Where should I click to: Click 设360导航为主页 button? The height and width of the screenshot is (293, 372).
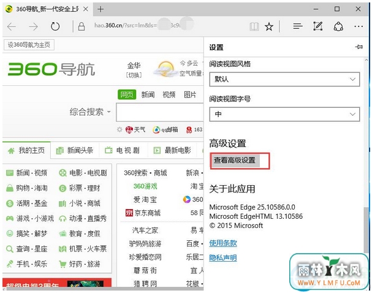coord(29,45)
